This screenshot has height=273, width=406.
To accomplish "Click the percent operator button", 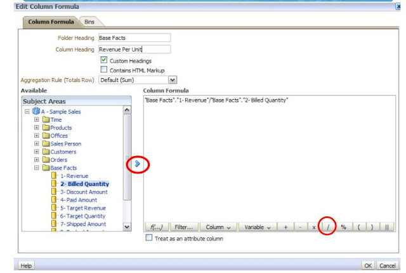I will (x=344, y=227).
